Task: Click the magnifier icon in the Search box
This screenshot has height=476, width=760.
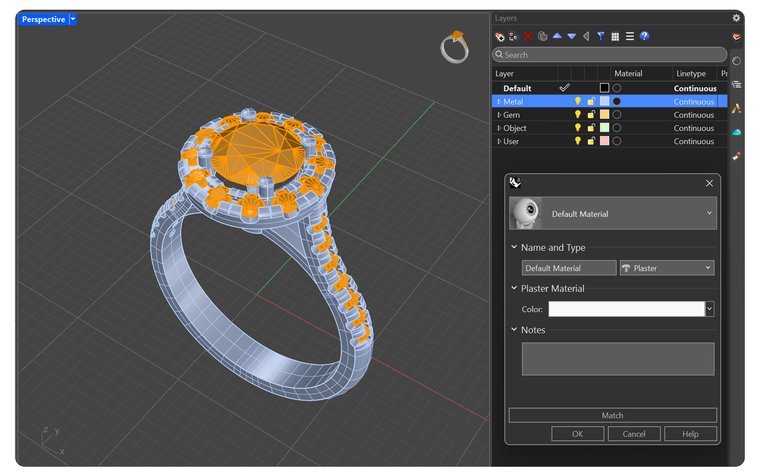Action: click(x=499, y=55)
